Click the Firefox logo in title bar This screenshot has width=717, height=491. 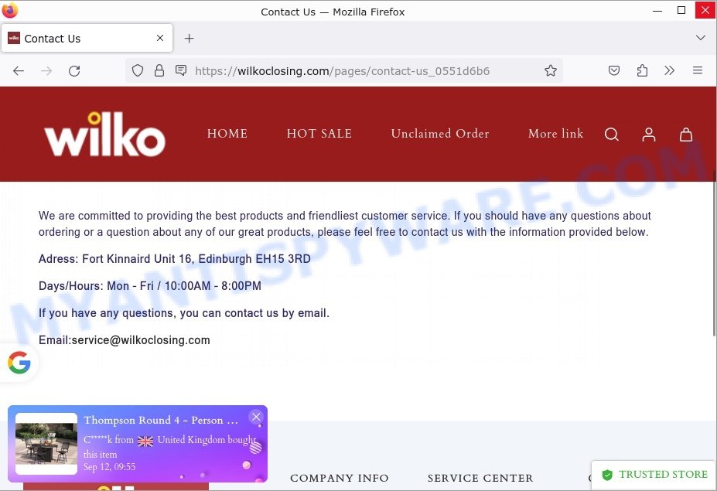10,10
